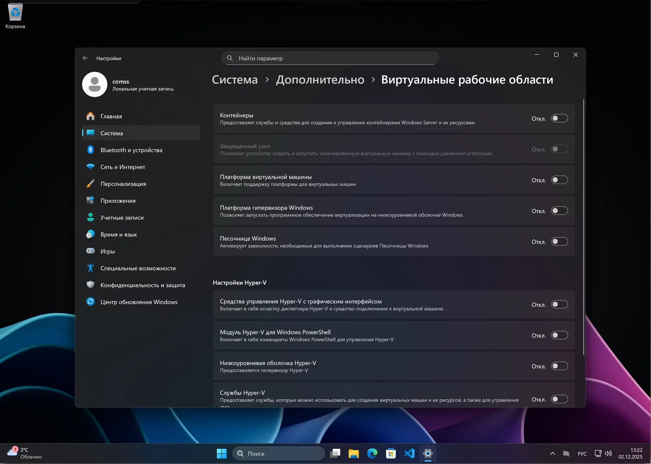Screen dimensions: 651x464
Task: Open Специальные возможности settings
Action: (x=141, y=268)
